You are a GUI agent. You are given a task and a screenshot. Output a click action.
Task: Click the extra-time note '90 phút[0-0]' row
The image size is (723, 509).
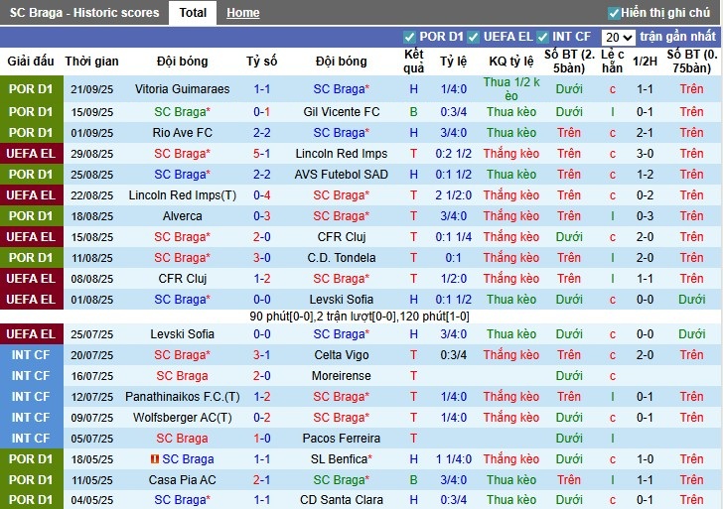(x=360, y=317)
